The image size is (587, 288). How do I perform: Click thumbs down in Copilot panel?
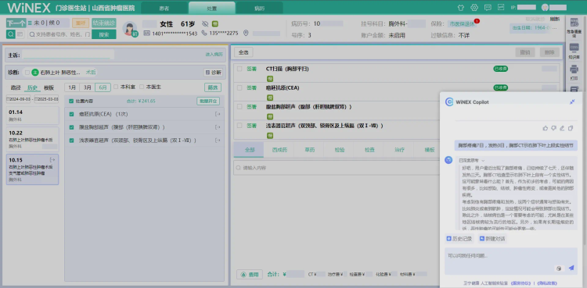(x=553, y=128)
